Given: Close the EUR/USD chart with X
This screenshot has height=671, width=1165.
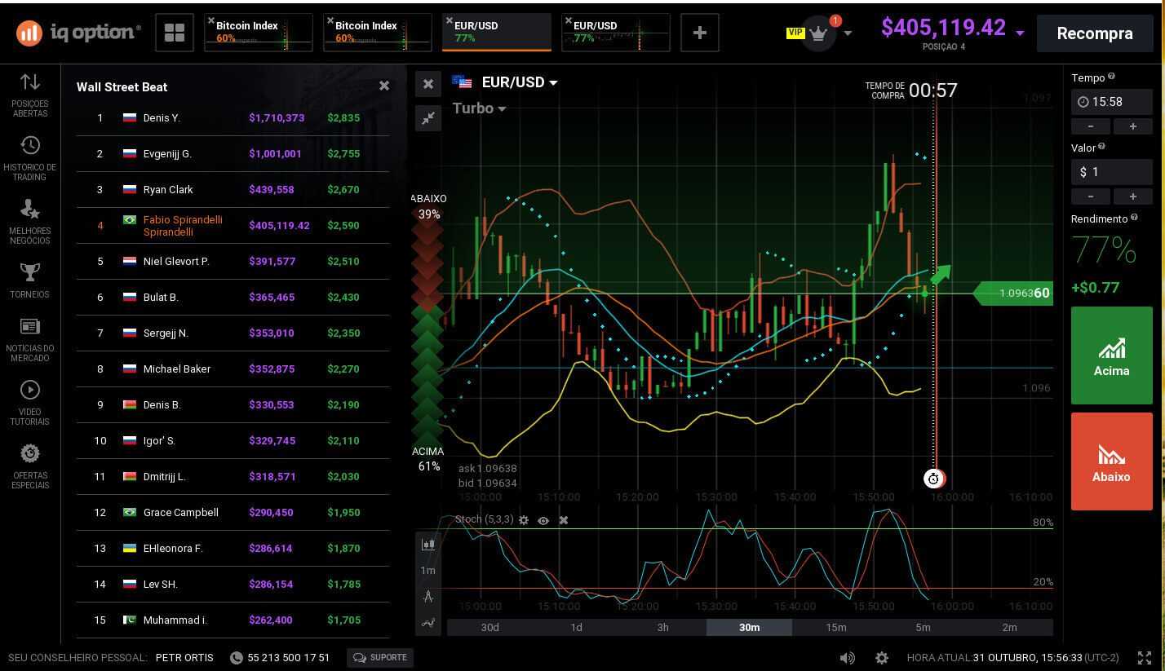Looking at the screenshot, I should point(428,84).
